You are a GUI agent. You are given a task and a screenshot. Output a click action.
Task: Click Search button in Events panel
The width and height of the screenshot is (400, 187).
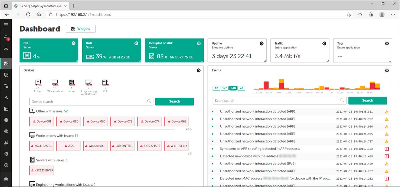click(x=367, y=100)
